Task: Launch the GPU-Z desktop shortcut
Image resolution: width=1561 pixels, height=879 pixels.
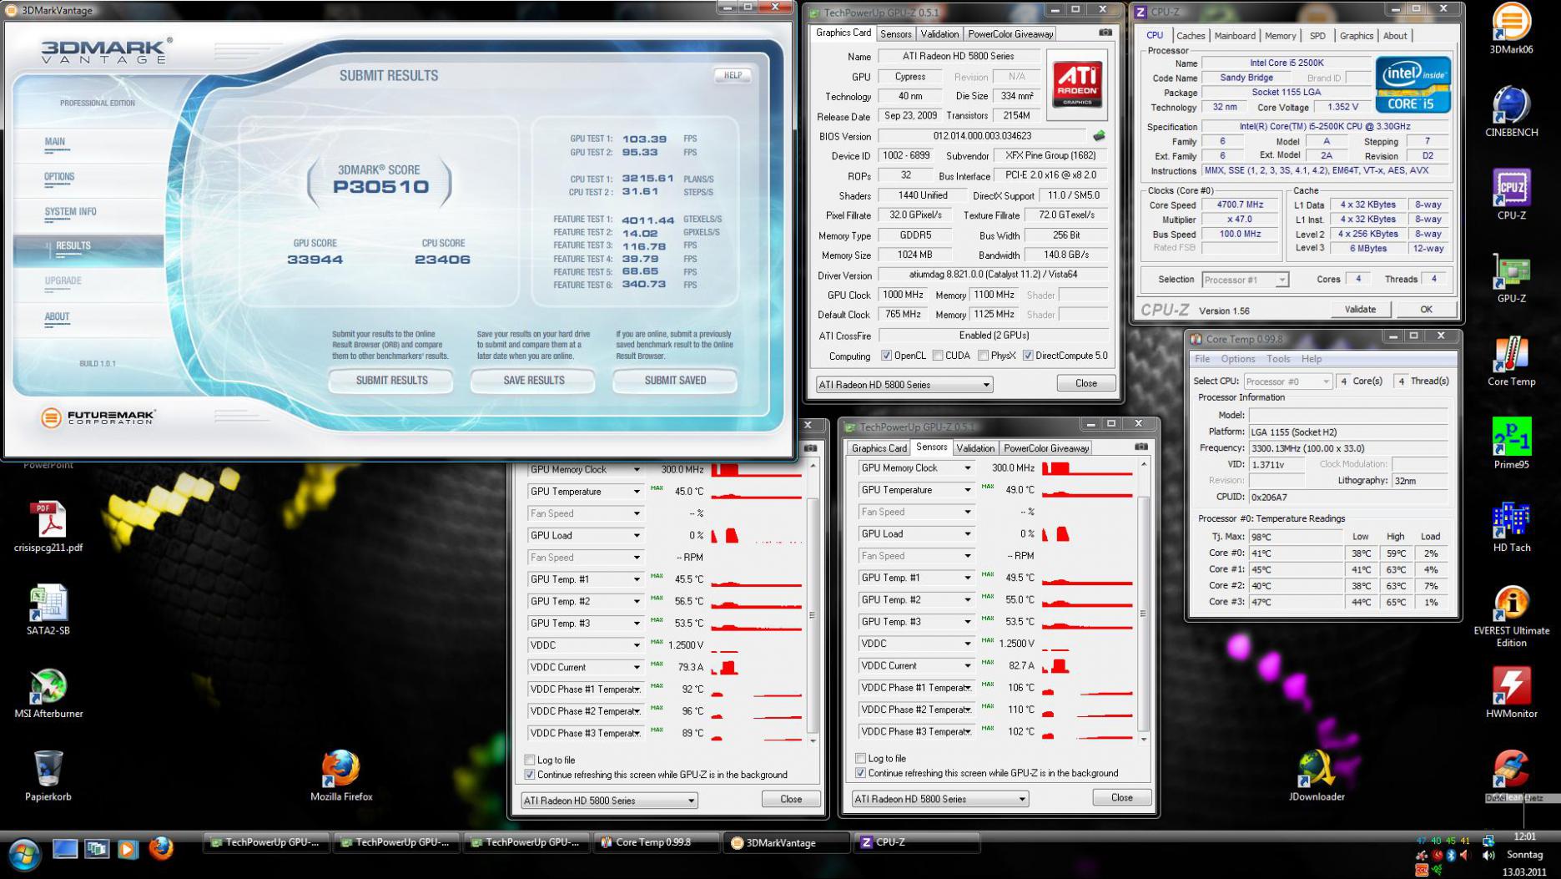Action: pyautogui.click(x=1511, y=277)
